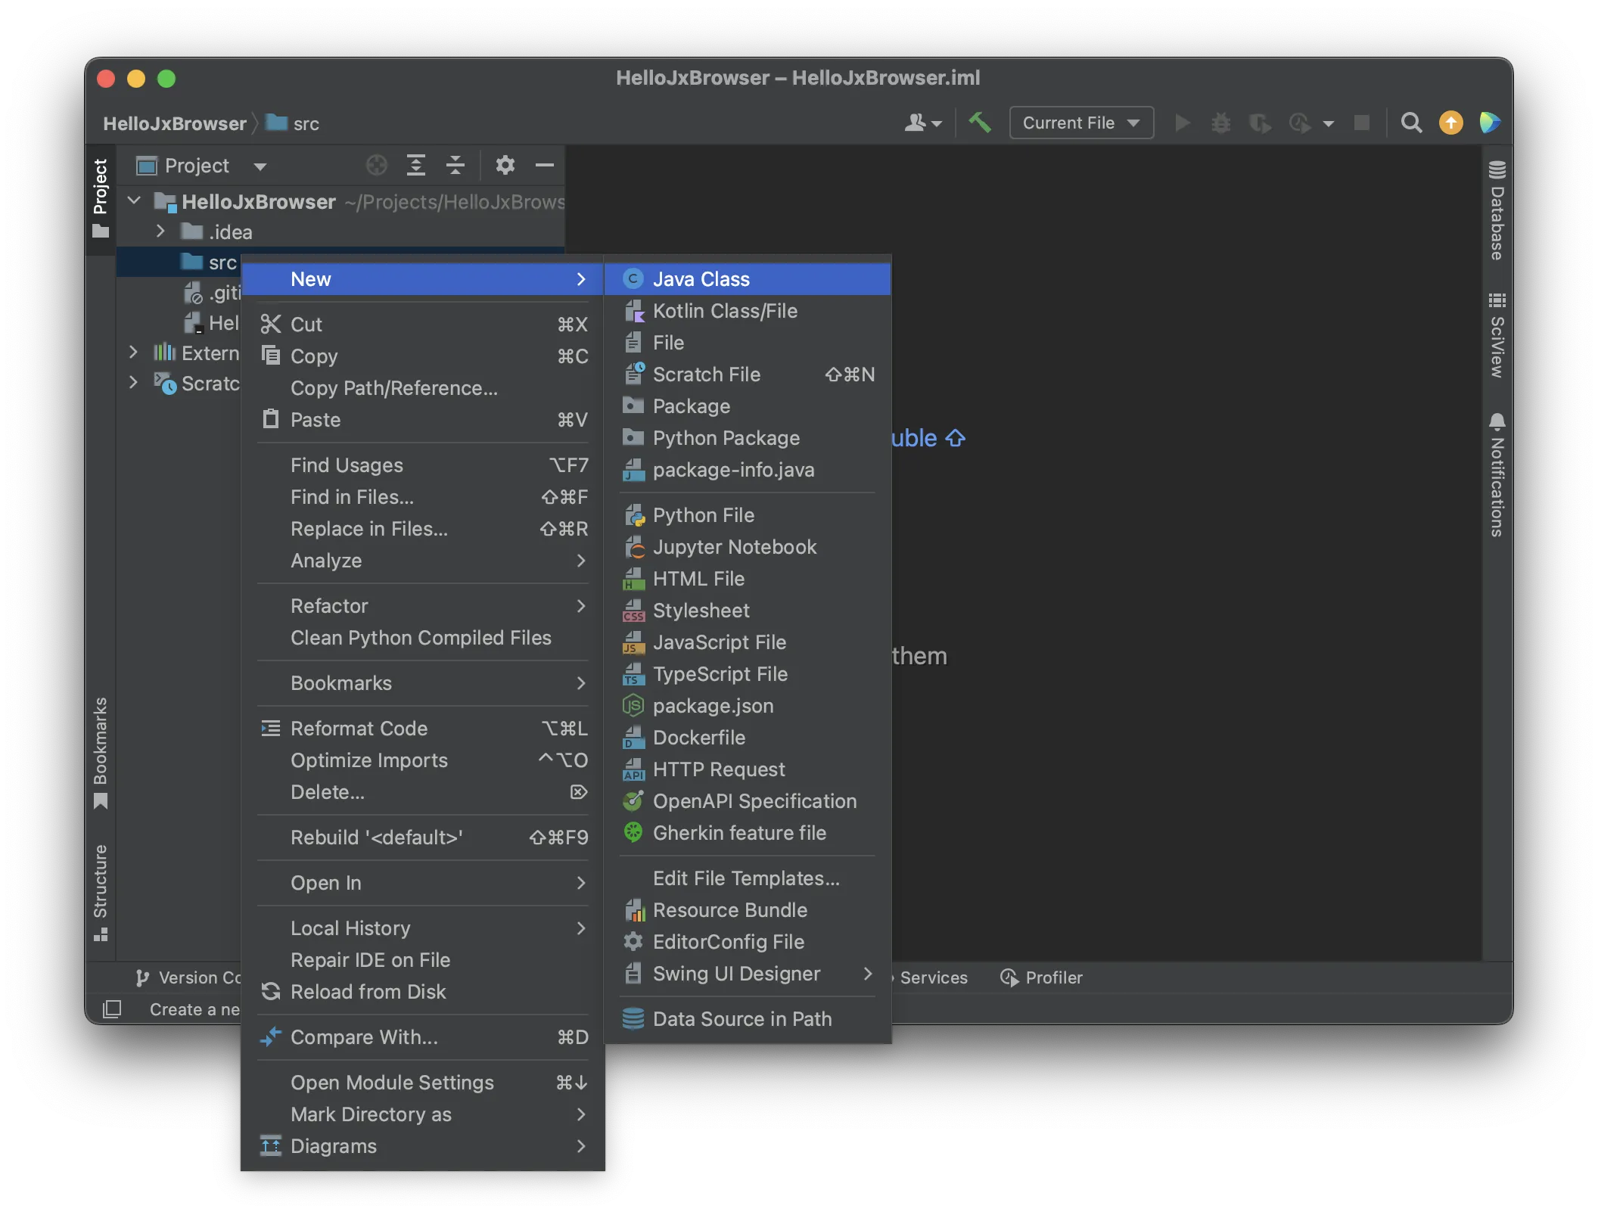
Task: Open the Analyze submenu
Action: (x=422, y=561)
